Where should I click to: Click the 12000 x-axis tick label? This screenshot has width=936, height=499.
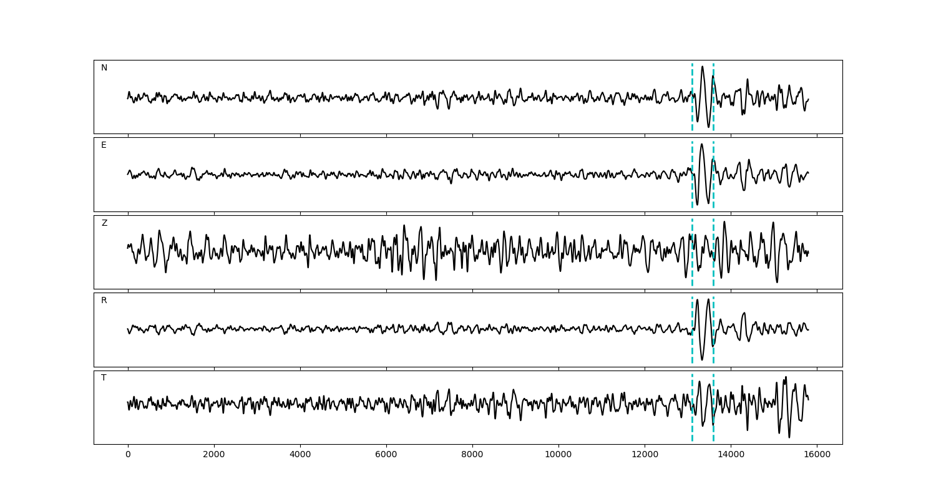(645, 455)
